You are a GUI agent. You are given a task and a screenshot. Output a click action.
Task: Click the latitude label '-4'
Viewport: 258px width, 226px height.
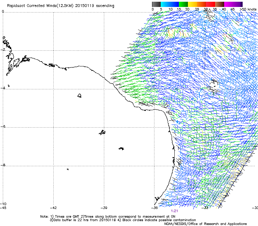click(x=3, y=88)
